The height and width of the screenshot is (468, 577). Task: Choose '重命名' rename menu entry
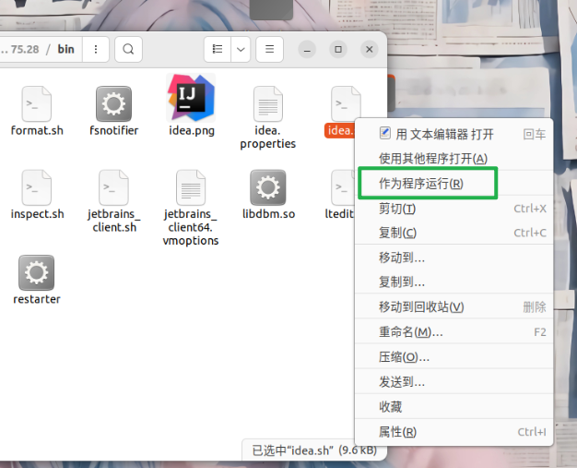410,331
